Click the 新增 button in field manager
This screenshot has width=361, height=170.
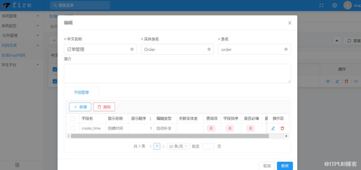(x=80, y=107)
